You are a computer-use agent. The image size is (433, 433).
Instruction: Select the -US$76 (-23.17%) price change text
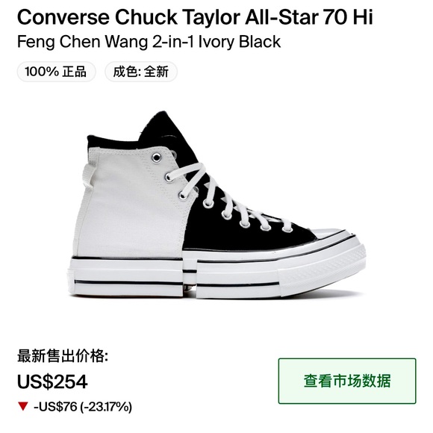tap(83, 407)
